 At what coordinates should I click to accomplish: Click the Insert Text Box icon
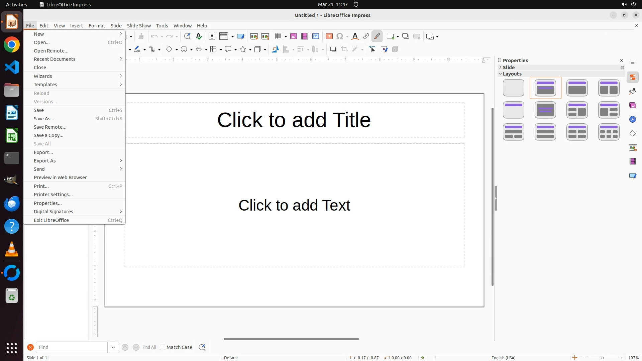pos(329,36)
